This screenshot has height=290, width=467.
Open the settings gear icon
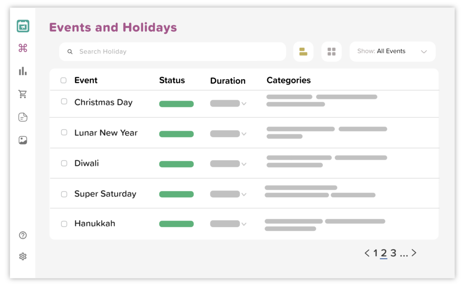point(23,256)
